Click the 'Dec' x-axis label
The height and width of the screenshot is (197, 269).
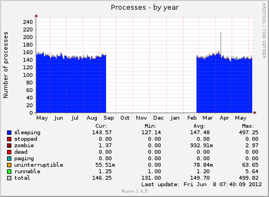click(x=159, y=118)
